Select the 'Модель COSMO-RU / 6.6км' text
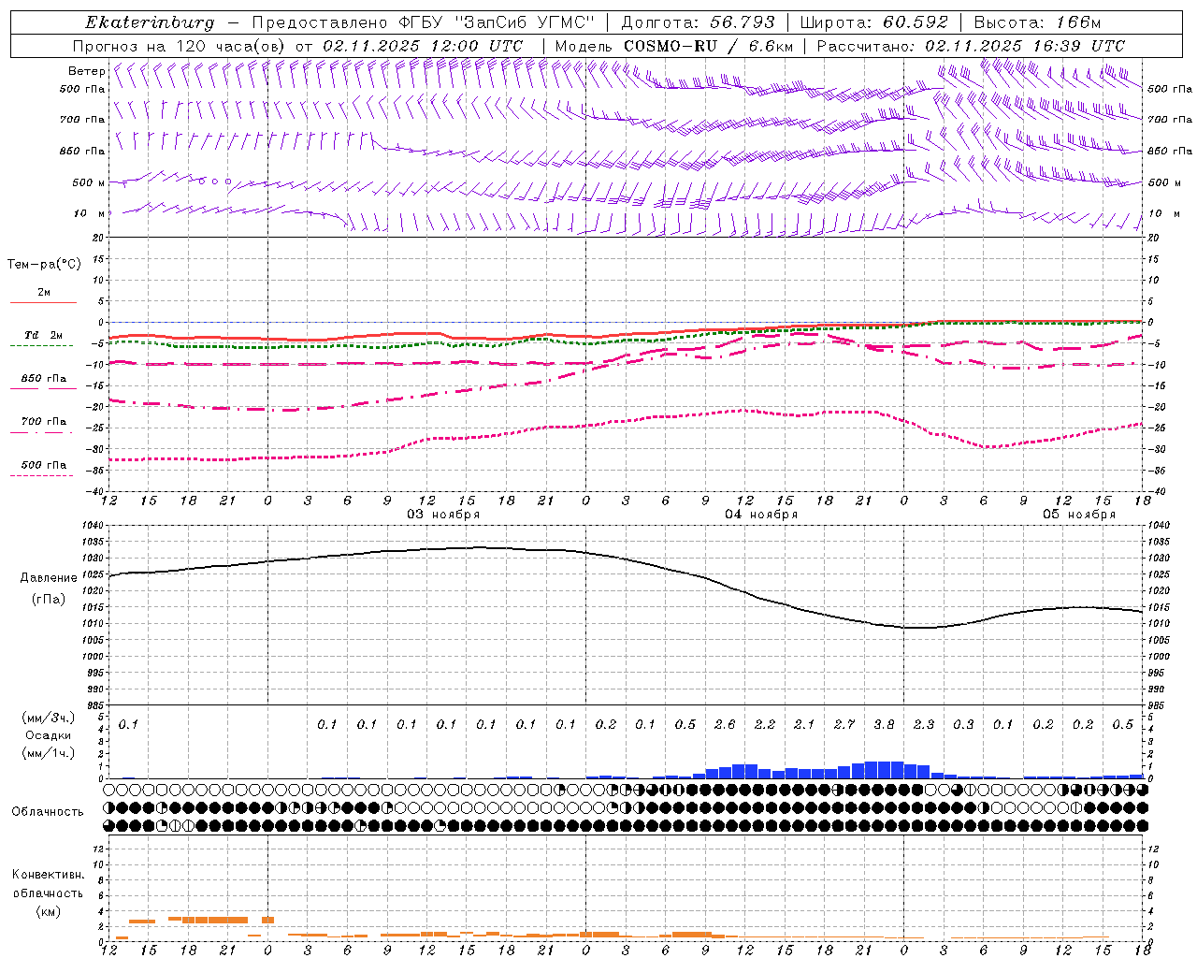The image size is (1197, 958). coord(674,46)
